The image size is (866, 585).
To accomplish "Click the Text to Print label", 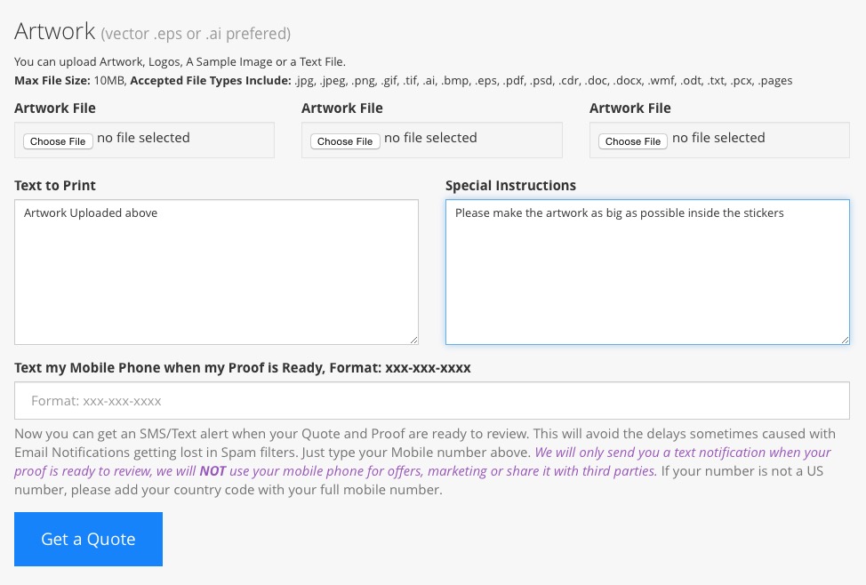I will click(x=55, y=186).
